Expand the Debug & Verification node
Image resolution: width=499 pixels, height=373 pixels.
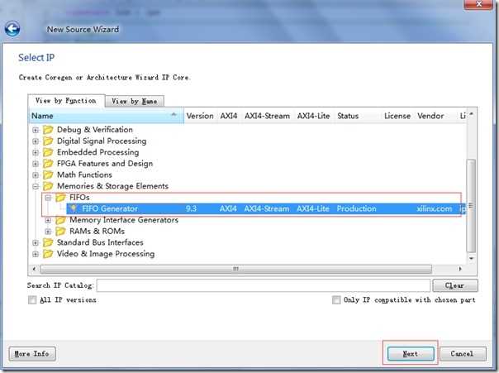click(x=36, y=130)
